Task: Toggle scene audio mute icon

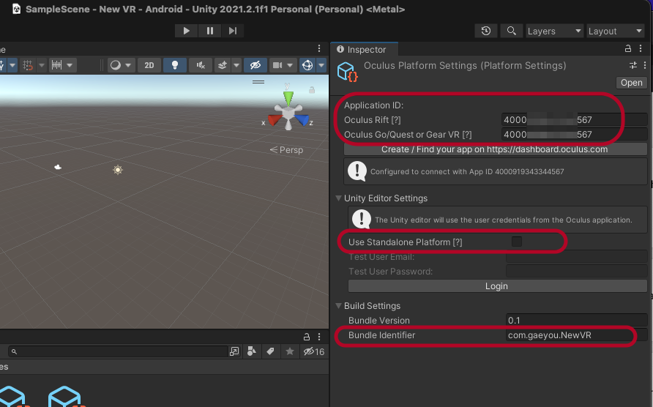Action: pos(201,65)
